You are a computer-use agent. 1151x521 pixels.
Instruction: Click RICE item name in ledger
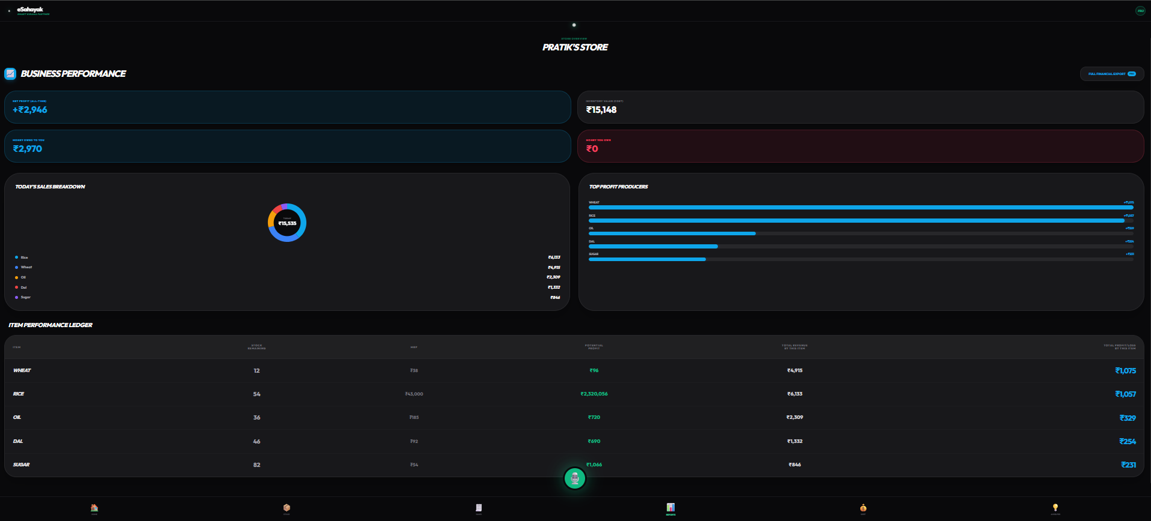[x=19, y=394]
